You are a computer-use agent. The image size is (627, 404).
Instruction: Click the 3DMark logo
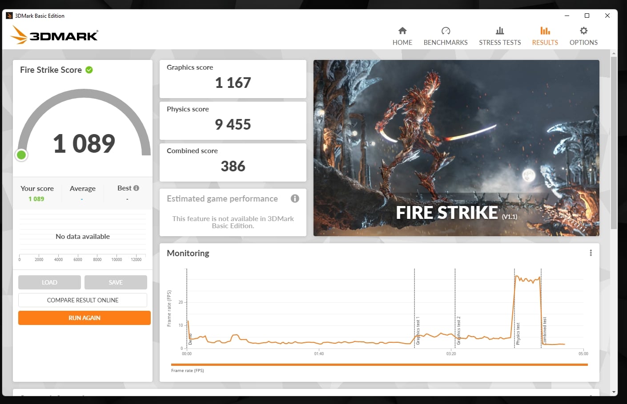click(54, 35)
